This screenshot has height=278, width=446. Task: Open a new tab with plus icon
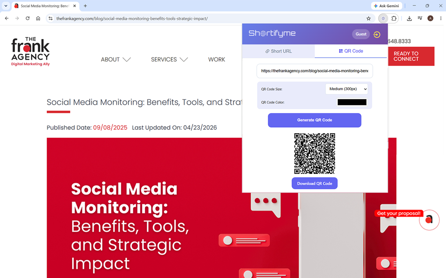click(x=85, y=6)
